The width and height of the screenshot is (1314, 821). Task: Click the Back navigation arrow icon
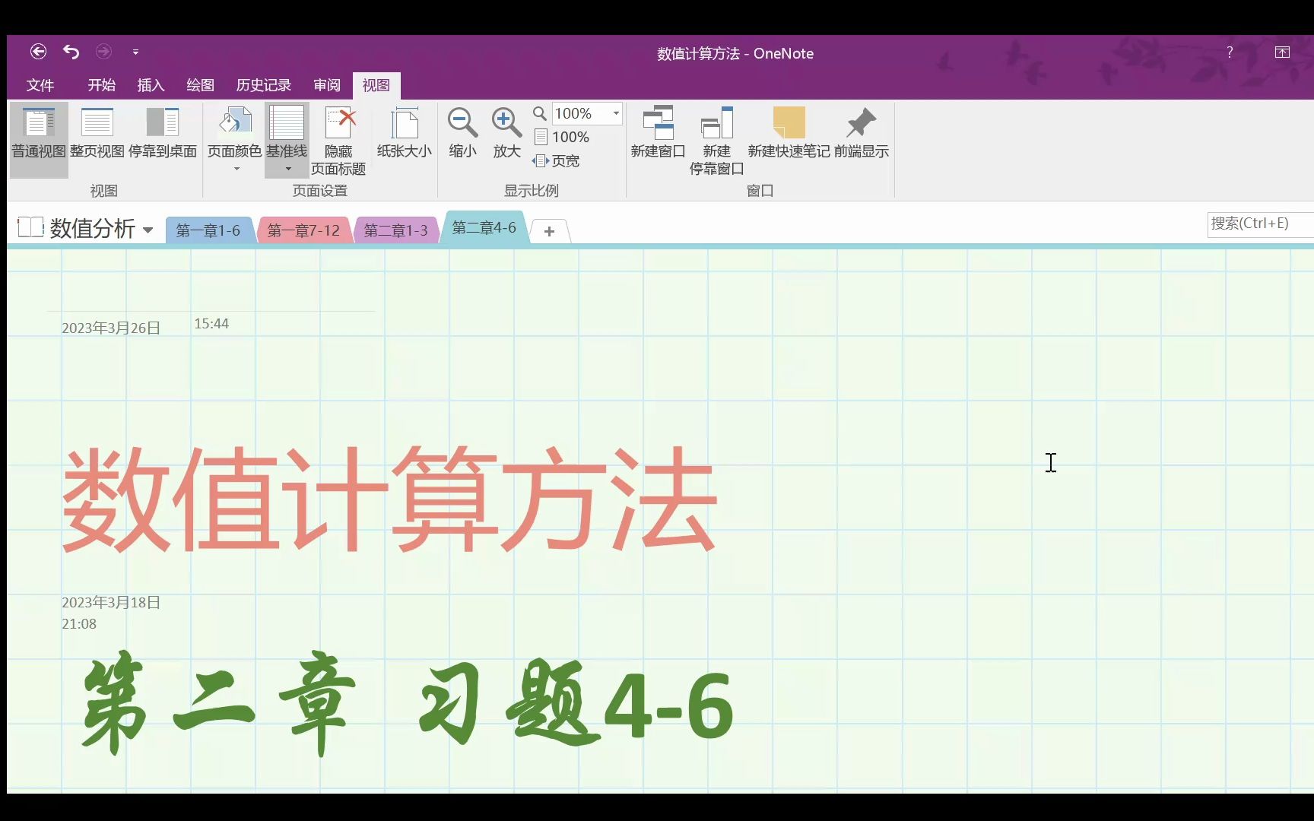tap(38, 52)
